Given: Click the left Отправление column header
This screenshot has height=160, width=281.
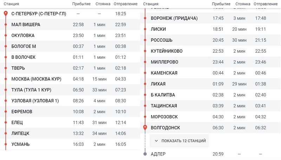Looking at the screenshot, I should pos(126,4).
